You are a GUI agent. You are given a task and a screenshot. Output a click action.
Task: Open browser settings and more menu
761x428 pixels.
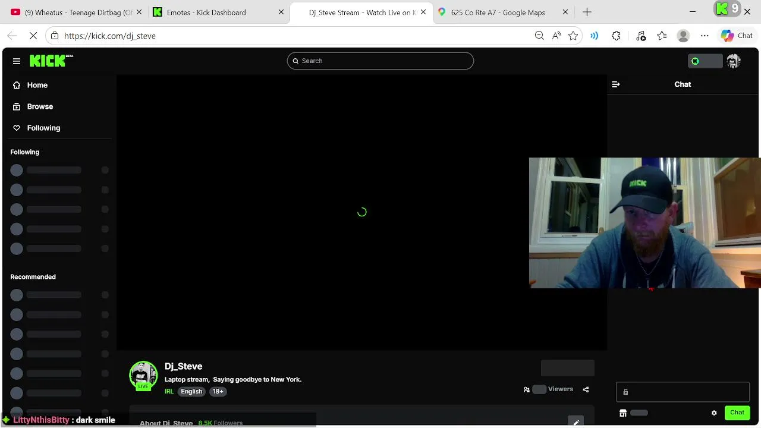[x=705, y=36]
